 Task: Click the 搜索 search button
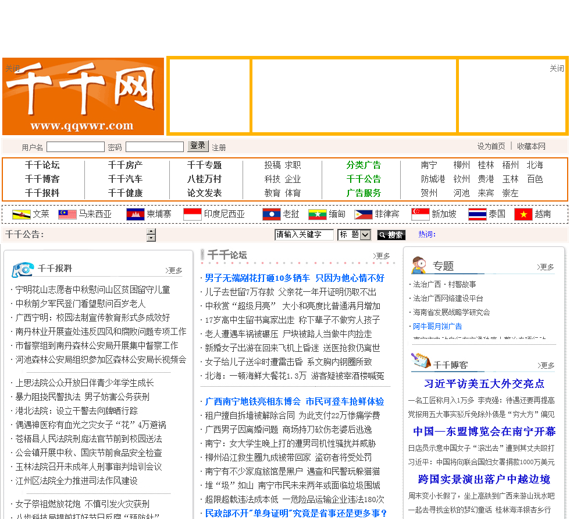(391, 235)
